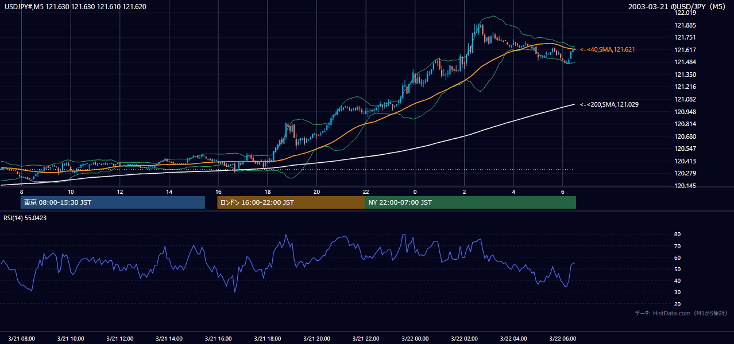734x344 pixels.
Task: Click the 東京 08:00-15:30 JST session bar
Action: click(x=113, y=202)
